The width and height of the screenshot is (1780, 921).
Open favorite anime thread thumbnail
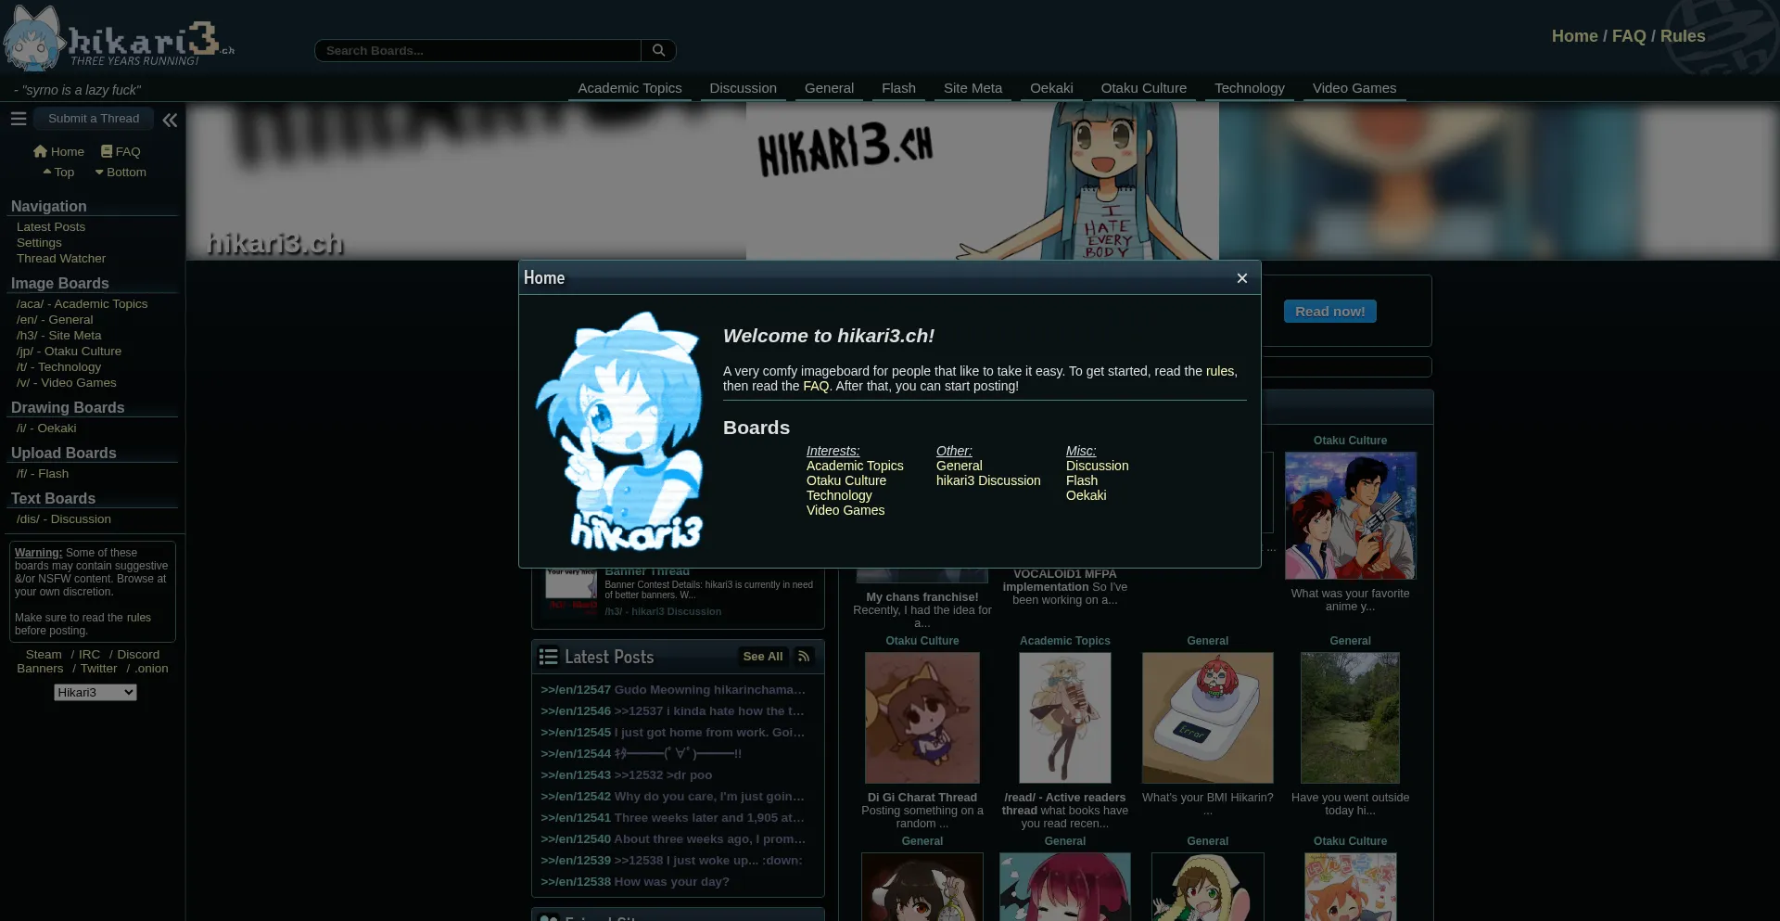(1350, 516)
